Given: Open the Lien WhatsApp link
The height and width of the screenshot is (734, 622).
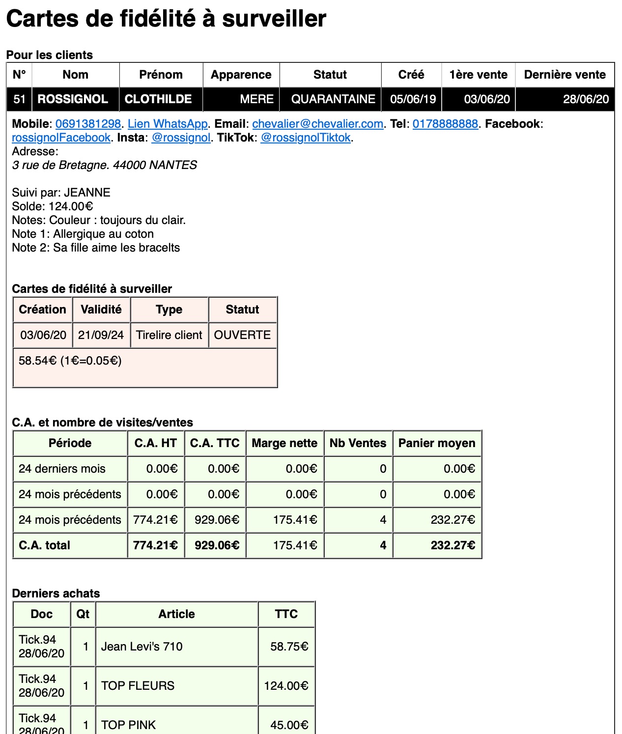Looking at the screenshot, I should tap(168, 124).
